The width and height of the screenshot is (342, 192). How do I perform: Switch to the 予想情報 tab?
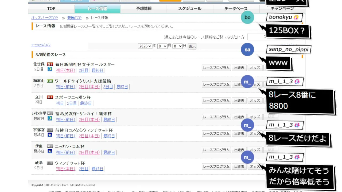click(144, 9)
